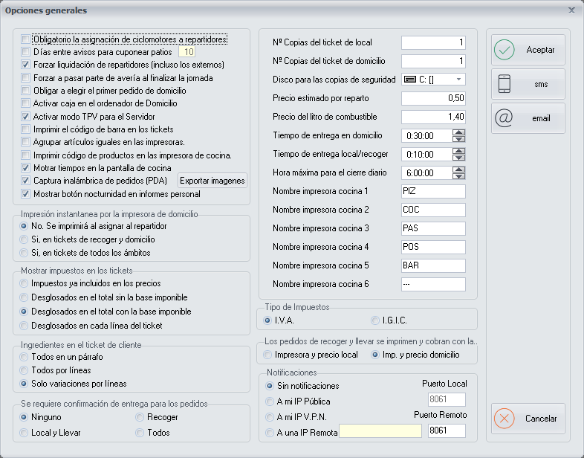Select A mi IP Pública notification option

tap(270, 401)
